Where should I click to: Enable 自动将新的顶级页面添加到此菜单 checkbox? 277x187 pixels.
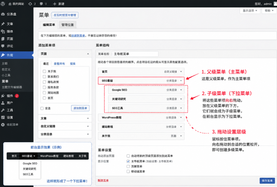pyautogui.click(x=128, y=156)
